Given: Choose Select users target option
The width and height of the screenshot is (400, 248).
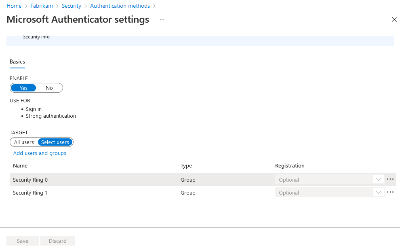Looking at the screenshot, I should pos(55,142).
